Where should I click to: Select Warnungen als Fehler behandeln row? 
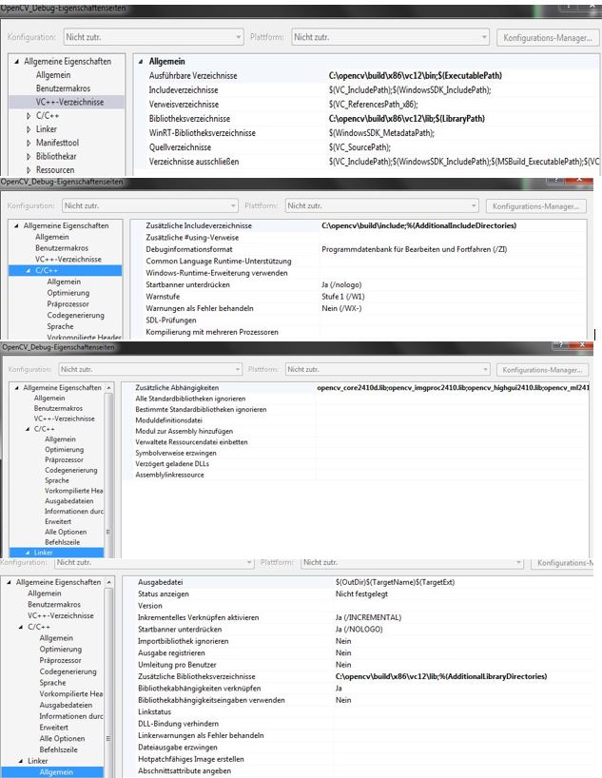[x=359, y=308]
